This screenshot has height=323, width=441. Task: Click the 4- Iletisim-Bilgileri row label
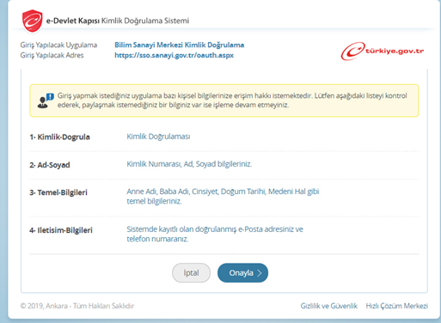coord(61,230)
